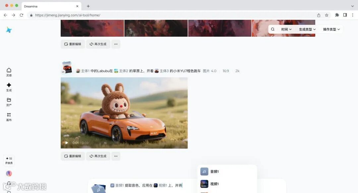
Task: Click the 视频1 tag in the prompt
Action: pos(160,185)
